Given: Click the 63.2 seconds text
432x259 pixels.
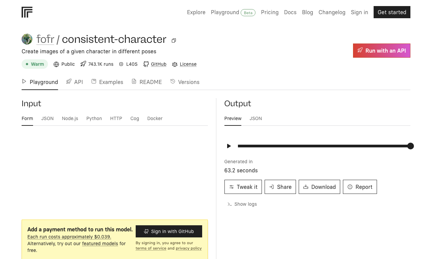Looking at the screenshot, I should coord(241,170).
